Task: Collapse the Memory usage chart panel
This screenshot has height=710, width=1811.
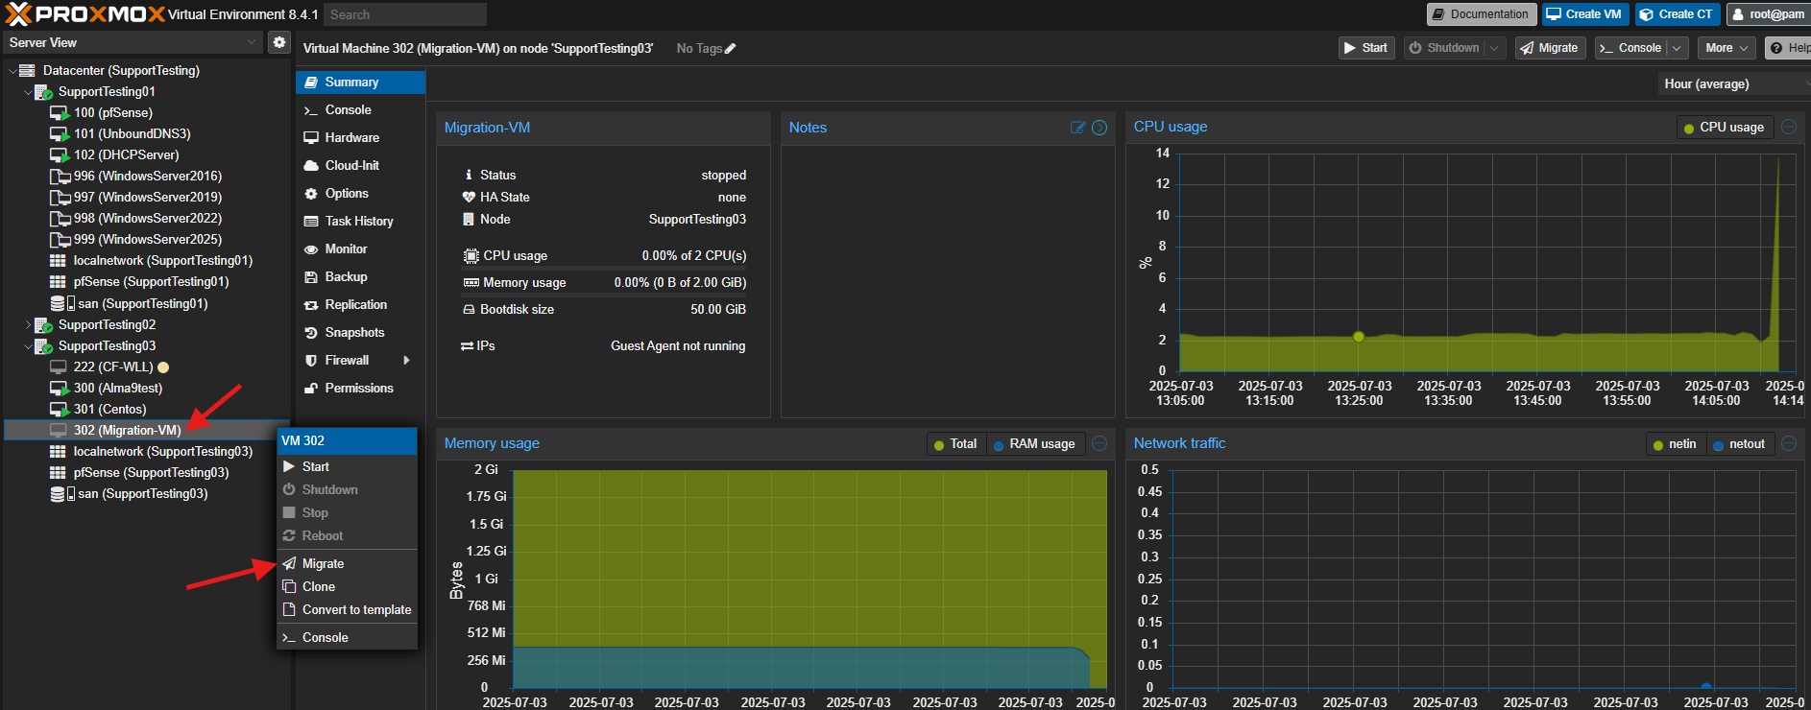Action: (1099, 443)
